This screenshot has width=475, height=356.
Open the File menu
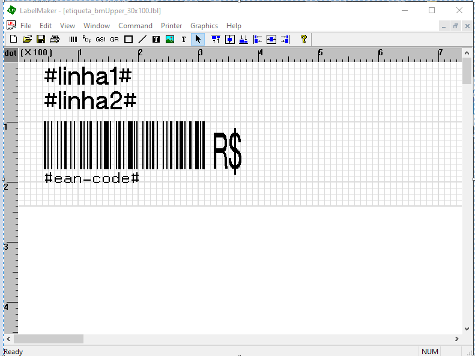[x=26, y=26]
